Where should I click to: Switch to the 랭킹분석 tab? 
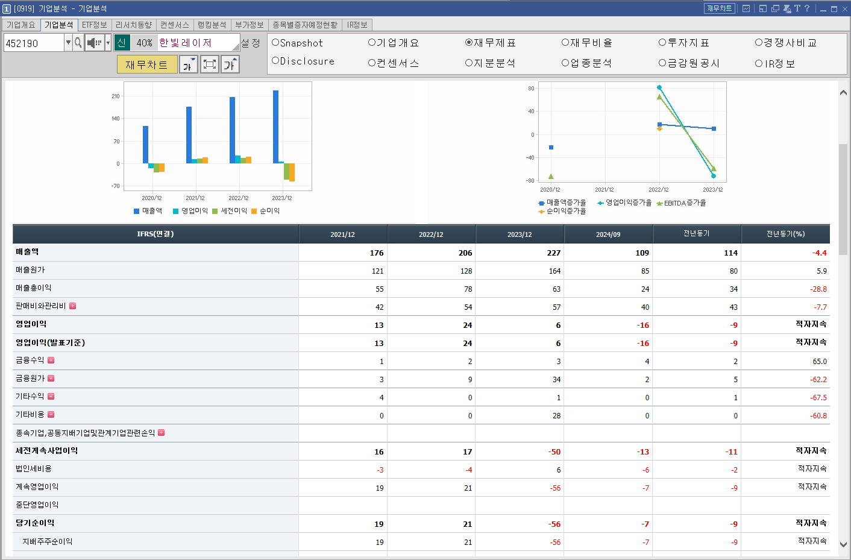point(212,25)
